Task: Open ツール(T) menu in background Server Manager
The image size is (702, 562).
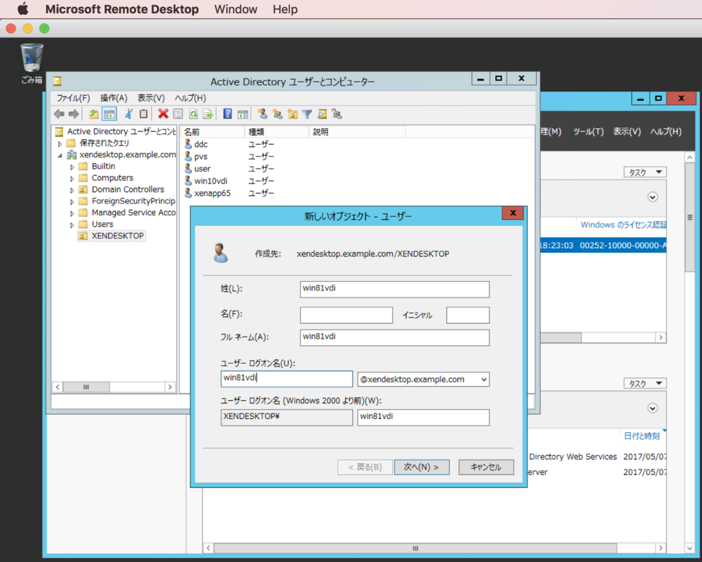Action: click(x=588, y=132)
